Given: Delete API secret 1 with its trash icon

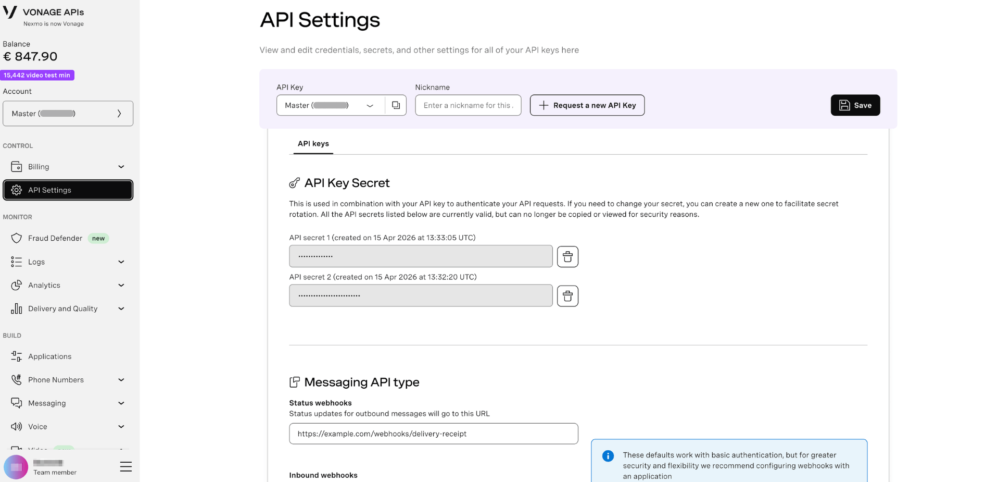Looking at the screenshot, I should 567,256.
